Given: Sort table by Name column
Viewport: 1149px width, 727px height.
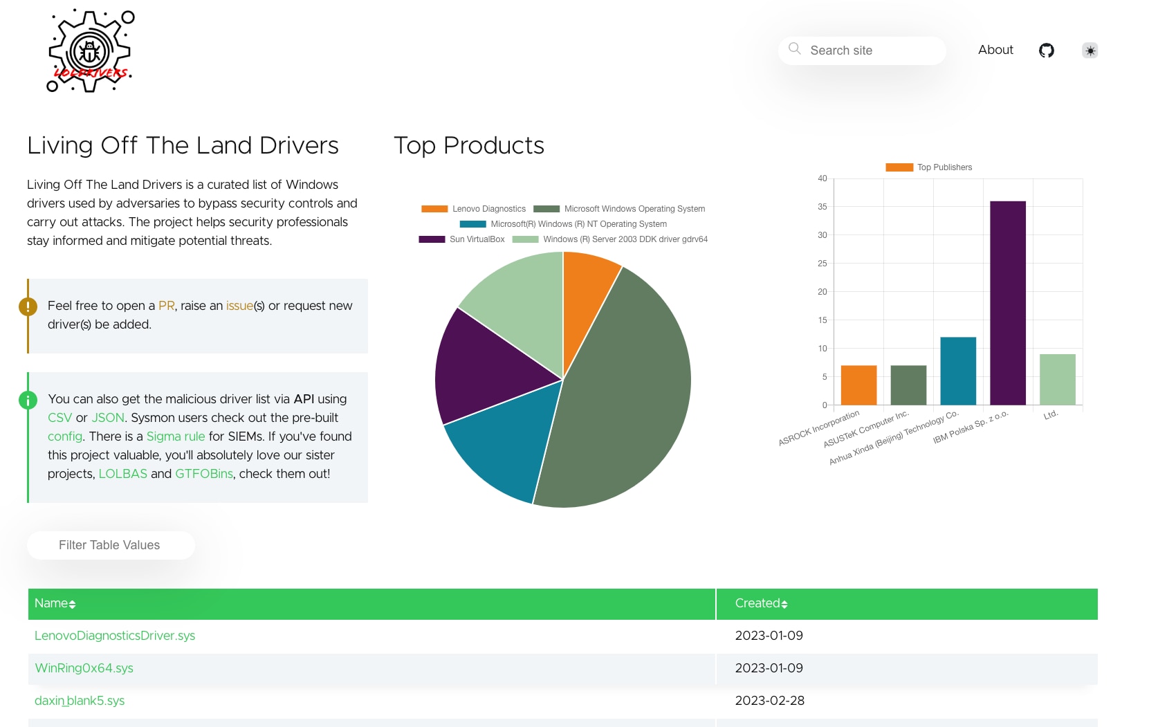Looking at the screenshot, I should click(55, 604).
